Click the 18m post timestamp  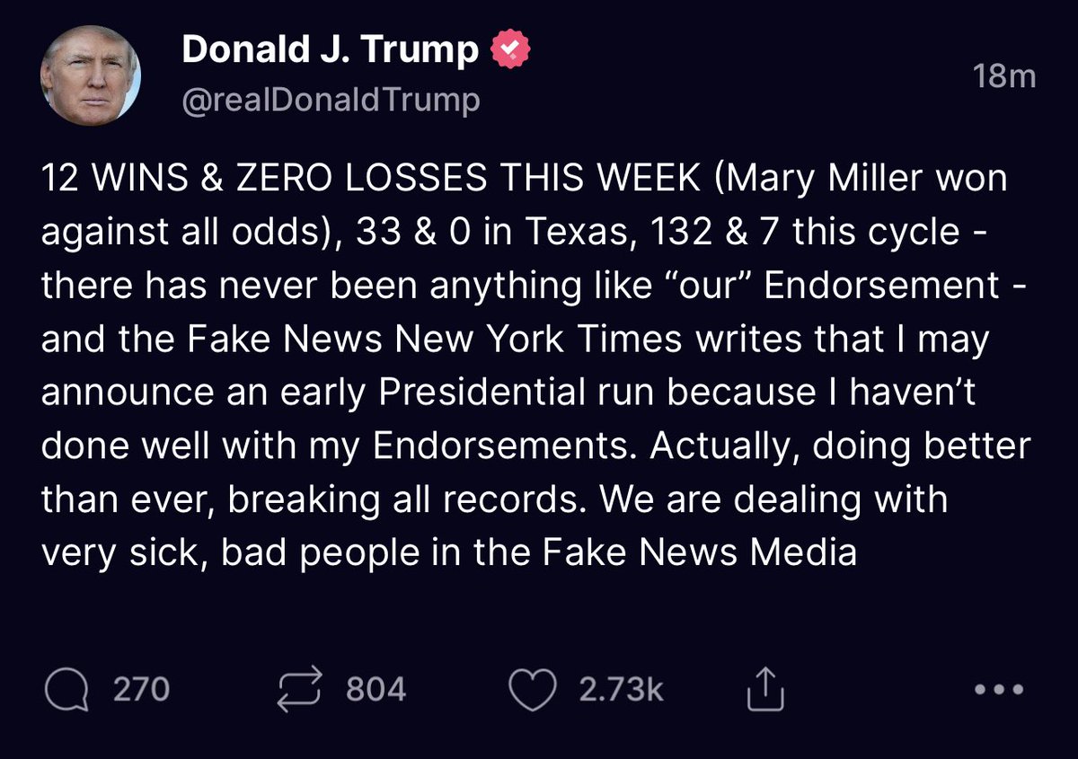1004,77
